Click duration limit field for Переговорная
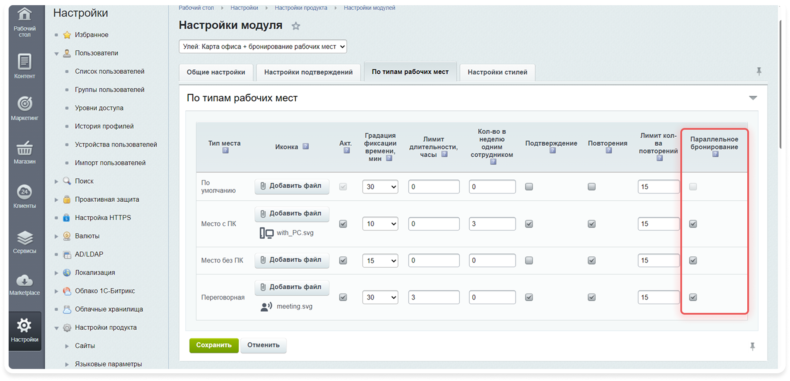 click(x=434, y=297)
